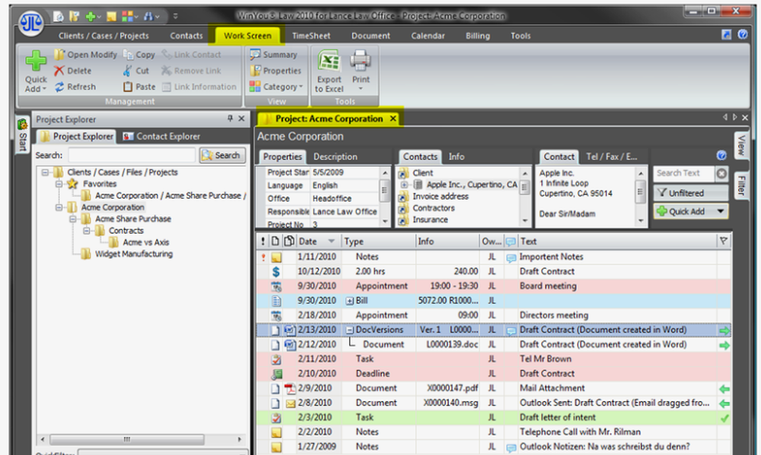The height and width of the screenshot is (455, 761).
Task: Pin the Project Explorer panel
Action: [230, 119]
